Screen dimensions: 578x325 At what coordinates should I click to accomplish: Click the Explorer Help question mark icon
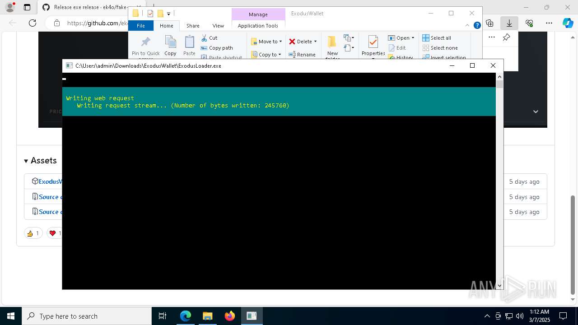(x=477, y=26)
